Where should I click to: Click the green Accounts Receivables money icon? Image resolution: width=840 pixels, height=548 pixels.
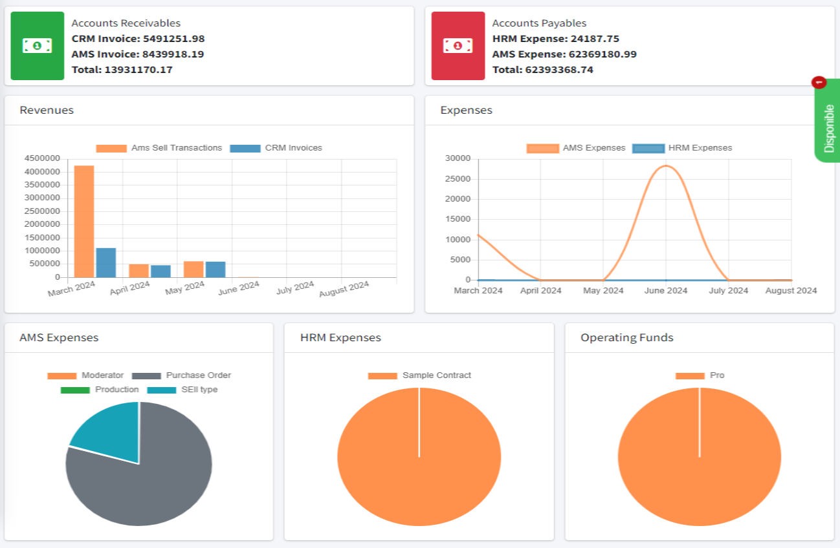click(x=38, y=46)
